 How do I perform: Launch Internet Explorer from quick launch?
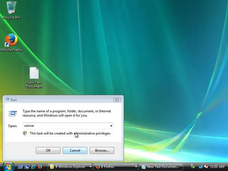coord(33,167)
